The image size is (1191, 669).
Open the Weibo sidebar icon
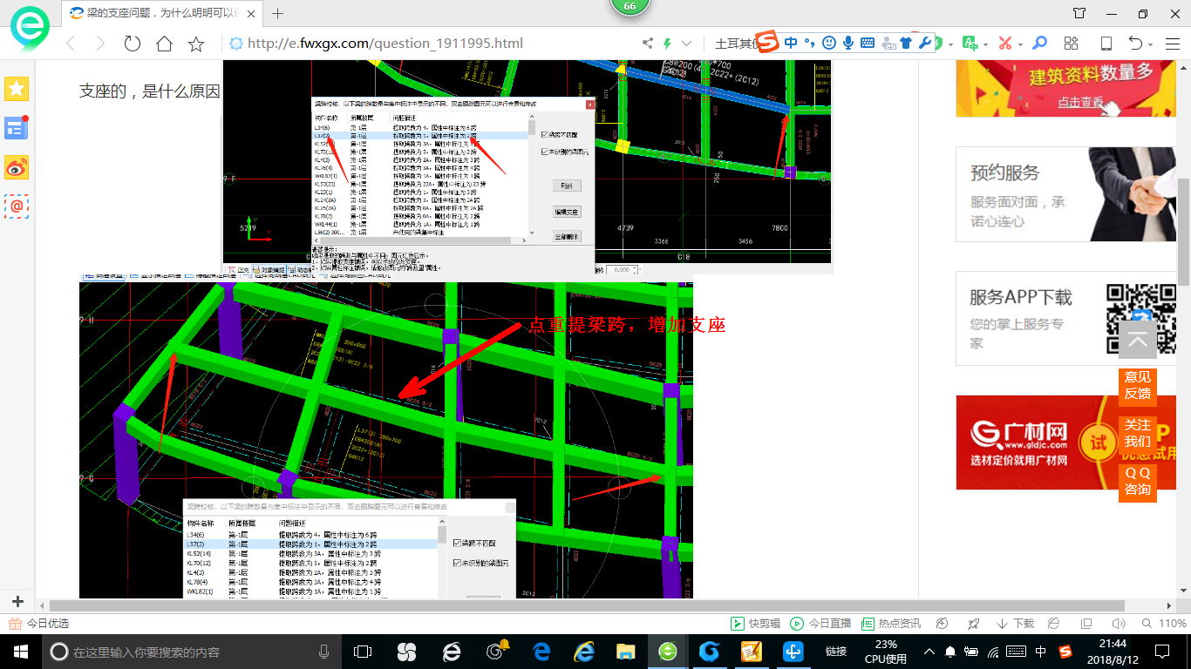point(17,166)
